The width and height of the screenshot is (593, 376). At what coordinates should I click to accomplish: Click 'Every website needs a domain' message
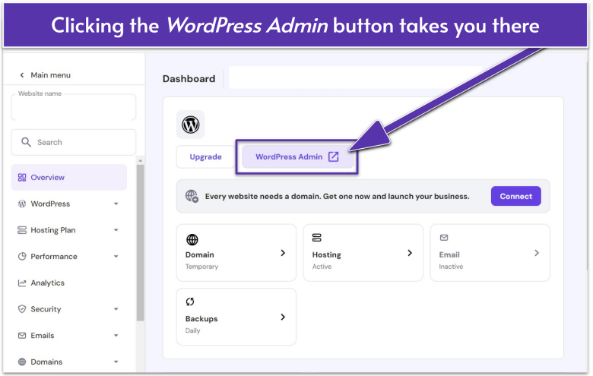(x=337, y=197)
